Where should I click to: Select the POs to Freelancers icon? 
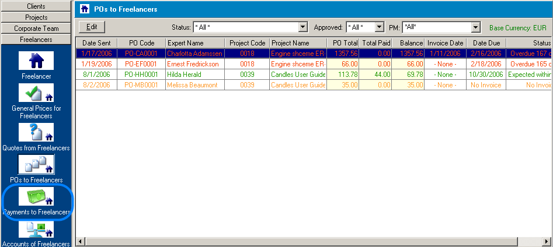(36, 165)
